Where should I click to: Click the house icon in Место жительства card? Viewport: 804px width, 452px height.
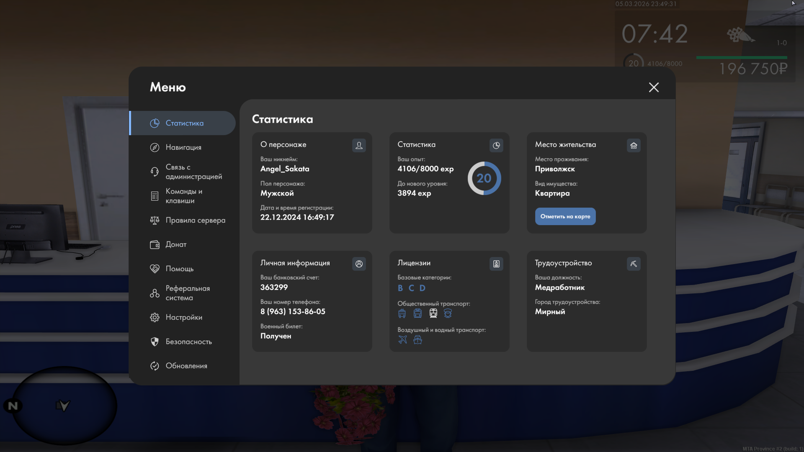pyautogui.click(x=634, y=145)
